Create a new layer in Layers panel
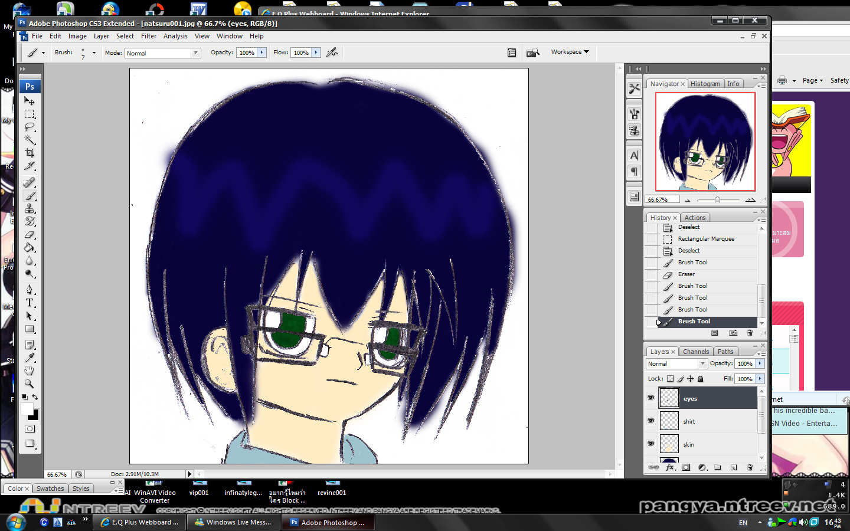The height and width of the screenshot is (531, 850). pyautogui.click(x=734, y=467)
